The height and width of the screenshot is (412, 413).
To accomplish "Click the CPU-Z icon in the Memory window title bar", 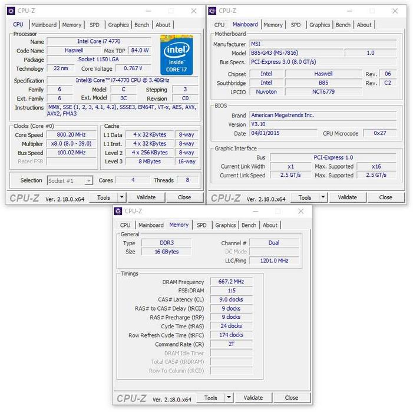I will (x=118, y=211).
